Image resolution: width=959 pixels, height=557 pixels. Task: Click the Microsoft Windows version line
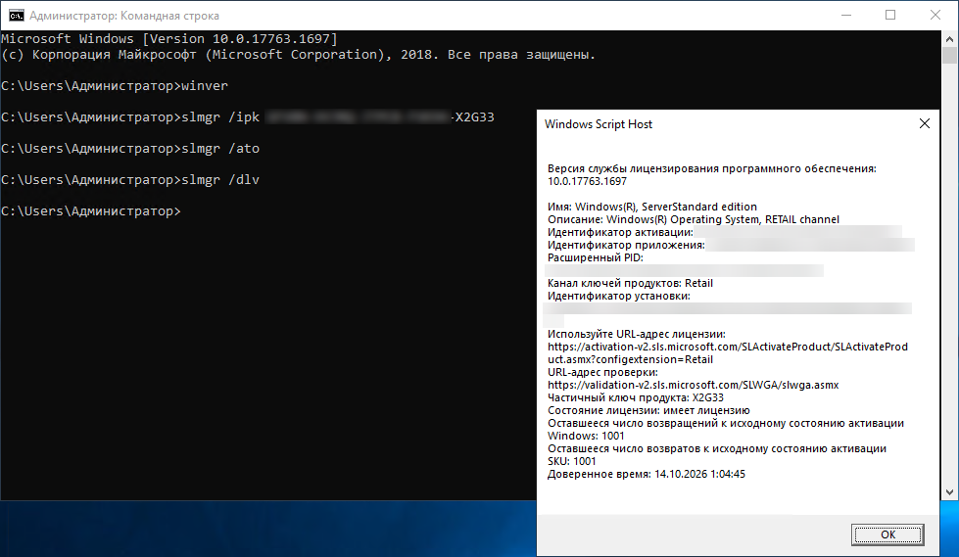(169, 39)
